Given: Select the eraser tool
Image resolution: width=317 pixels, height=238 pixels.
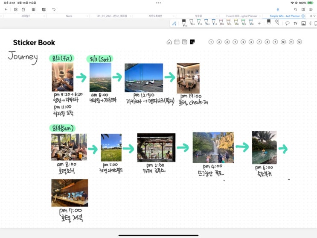Looking at the screenshot, I should click(x=269, y=22).
